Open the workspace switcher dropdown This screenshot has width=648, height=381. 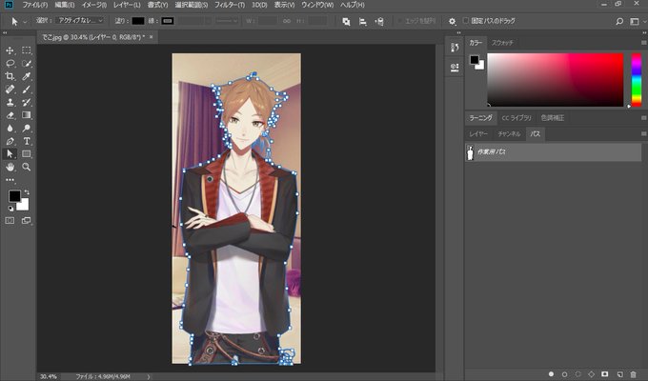pyautogui.click(x=637, y=22)
